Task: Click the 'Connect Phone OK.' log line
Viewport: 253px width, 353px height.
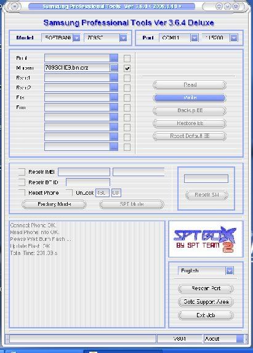Action: [33, 225]
